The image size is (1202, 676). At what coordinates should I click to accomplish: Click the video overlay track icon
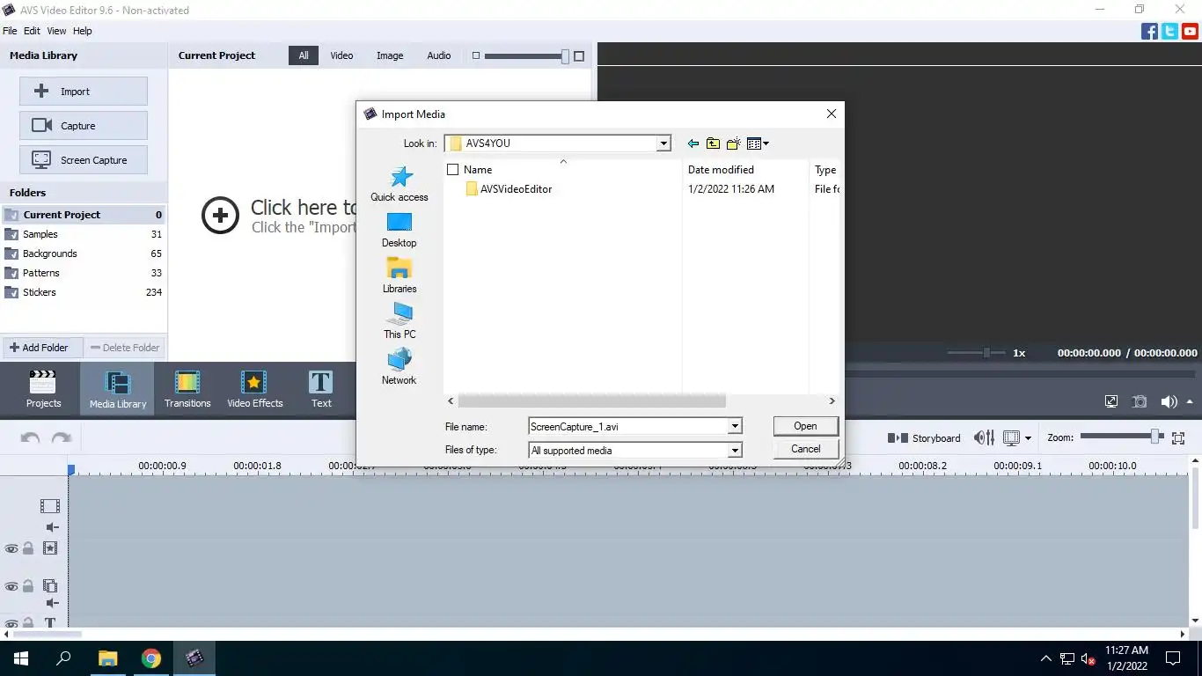coord(50,586)
